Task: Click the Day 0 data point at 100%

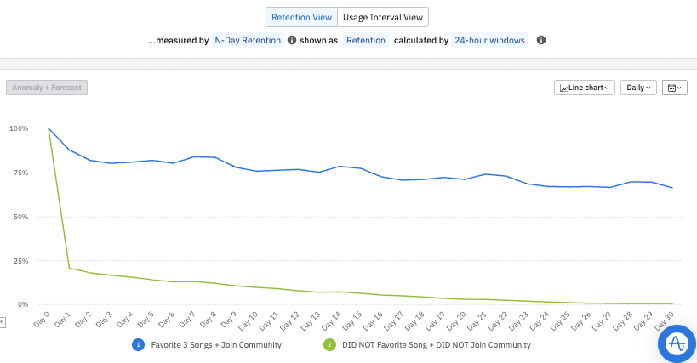Action: [49, 128]
